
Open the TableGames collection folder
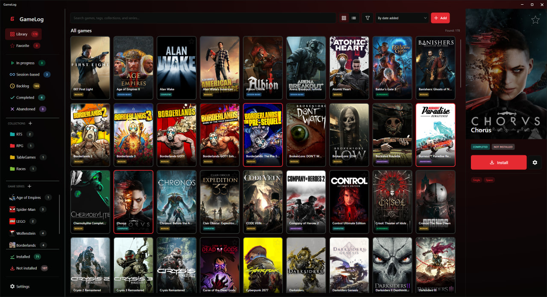click(x=28, y=157)
